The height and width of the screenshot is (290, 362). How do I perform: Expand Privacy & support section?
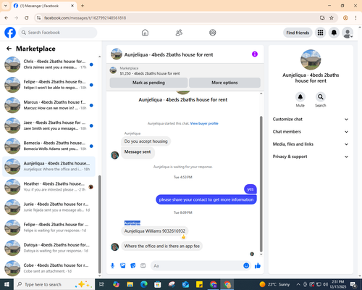[x=311, y=157]
